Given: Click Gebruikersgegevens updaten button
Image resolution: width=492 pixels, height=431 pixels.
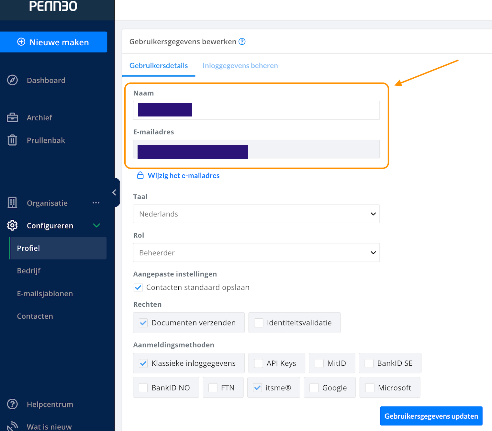Looking at the screenshot, I should tap(431, 416).
